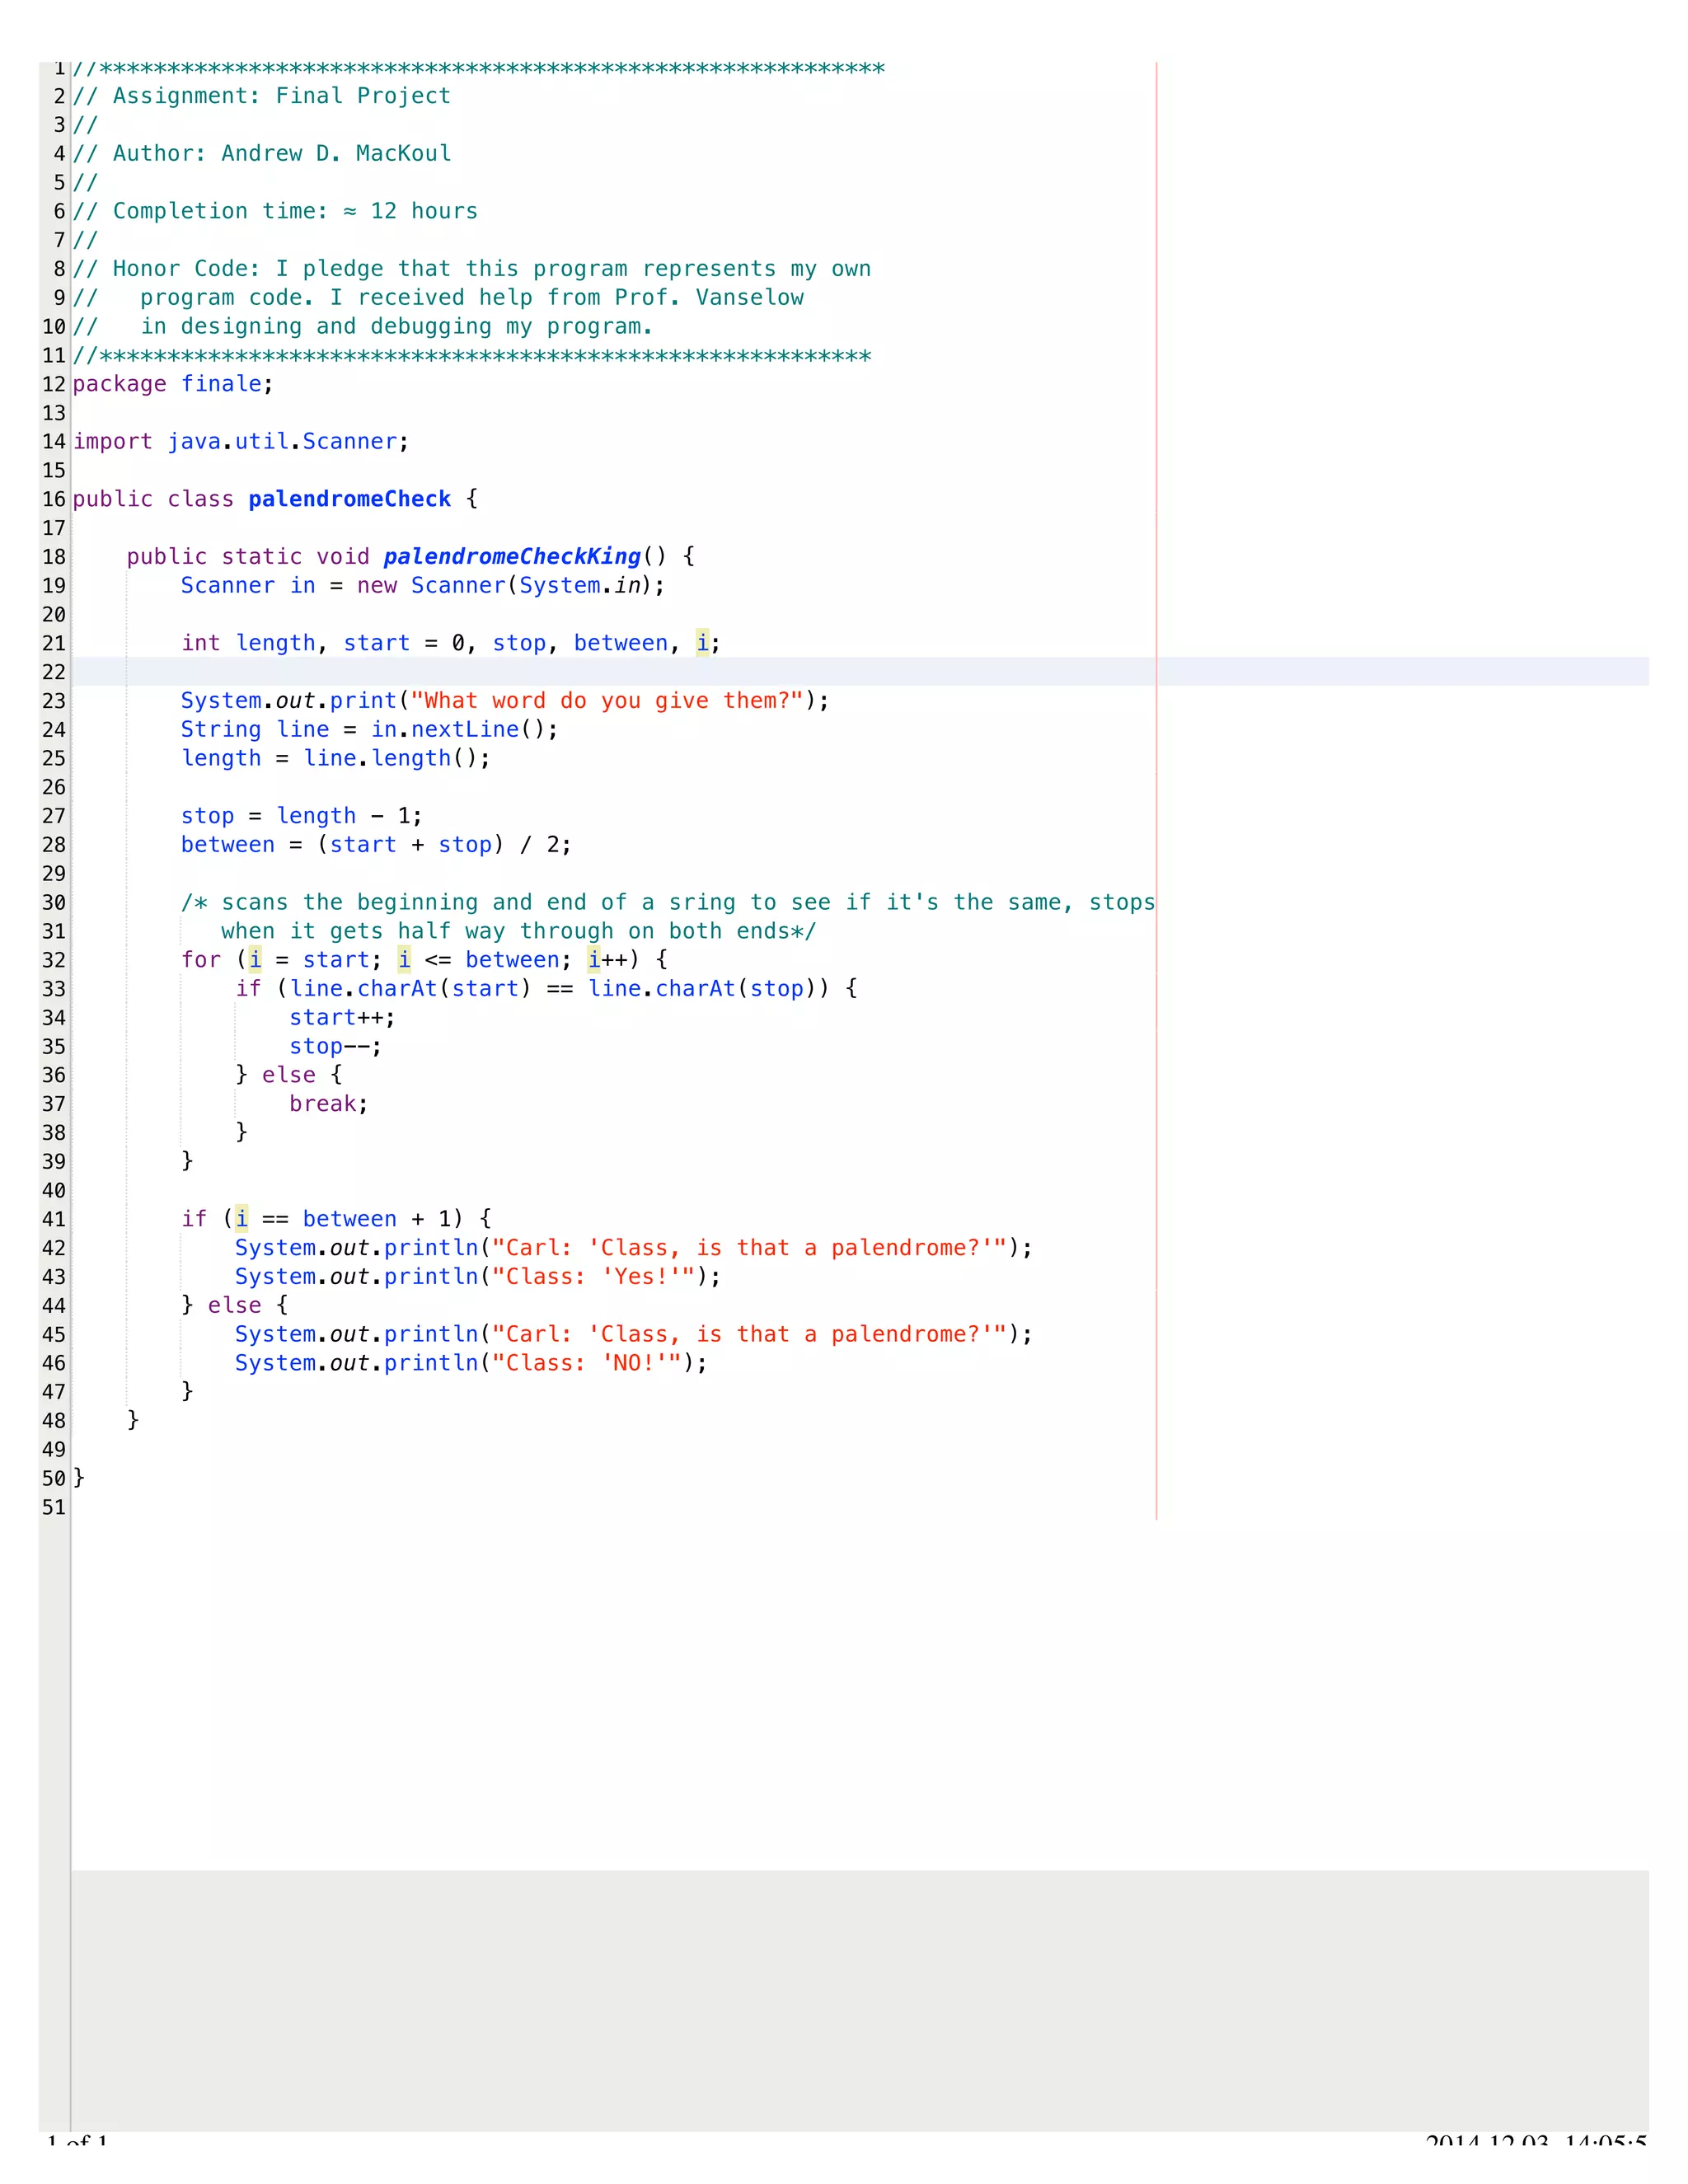This screenshot has height=2184, width=1688.
Task: Click the 'import java.util.Scanner;' line
Action: click(241, 442)
